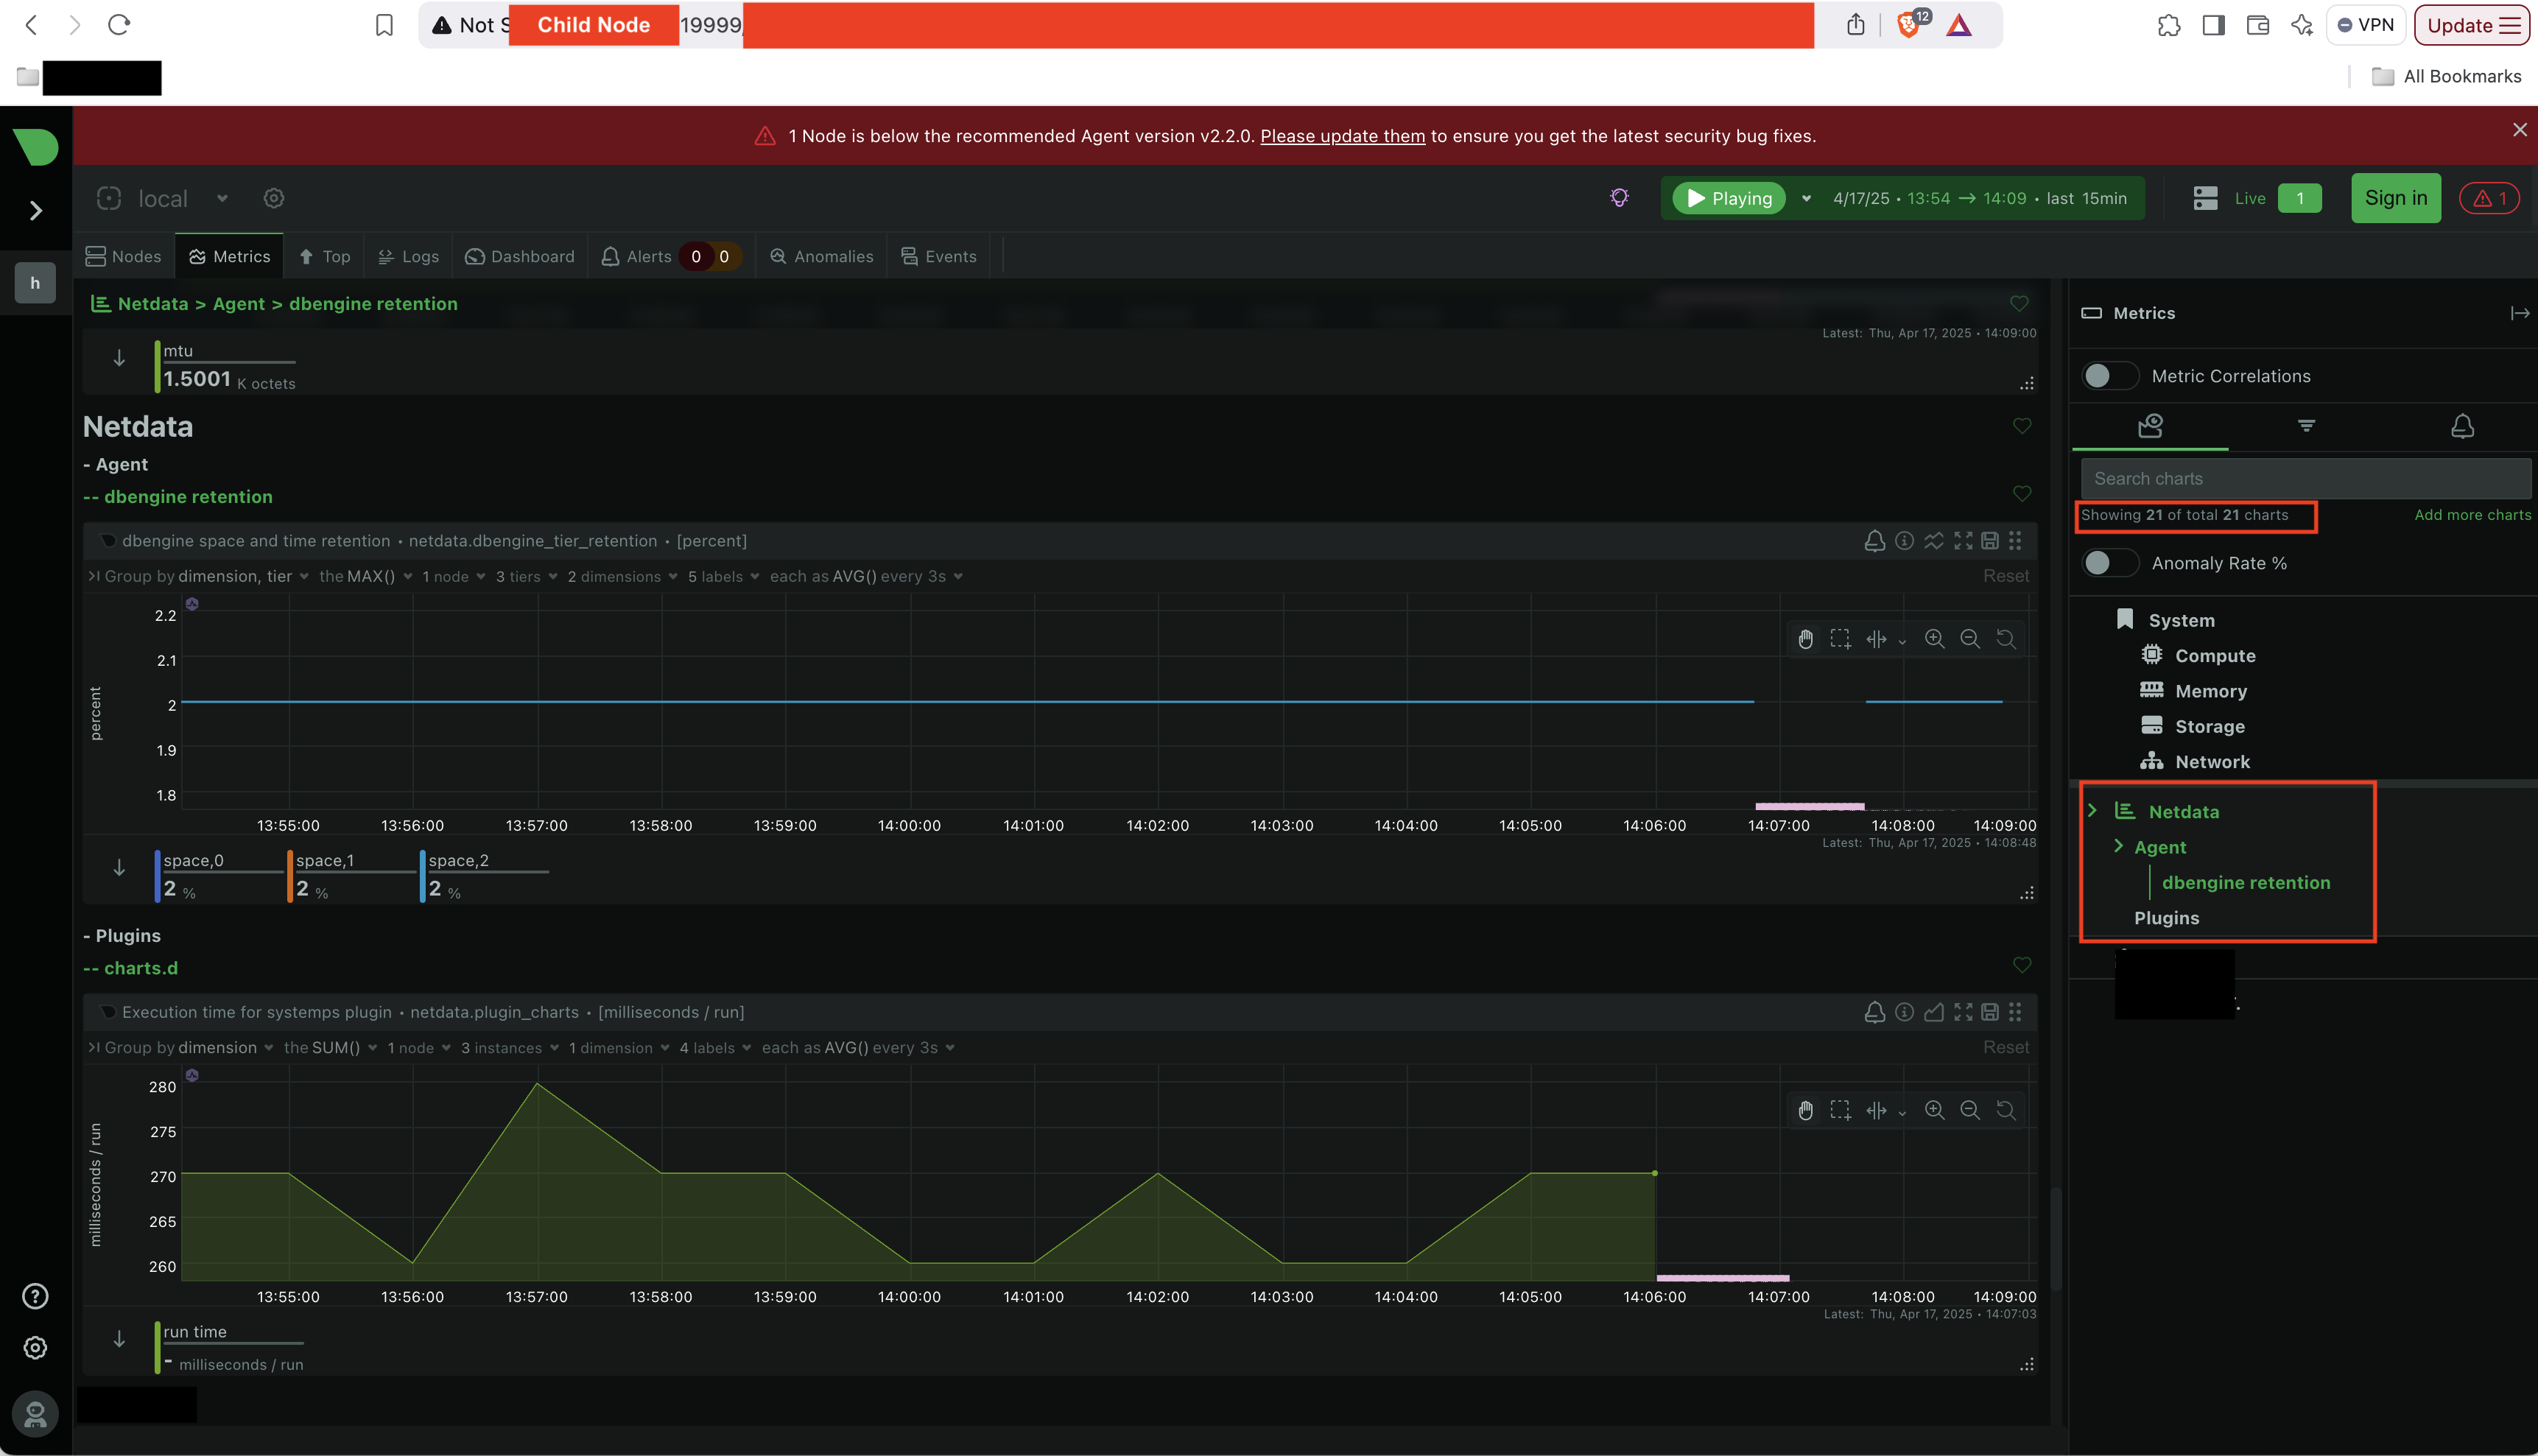Viewport: 2538px width, 1456px height.
Task: Select the filter tab icon in Metrics panel
Action: coord(2306,426)
